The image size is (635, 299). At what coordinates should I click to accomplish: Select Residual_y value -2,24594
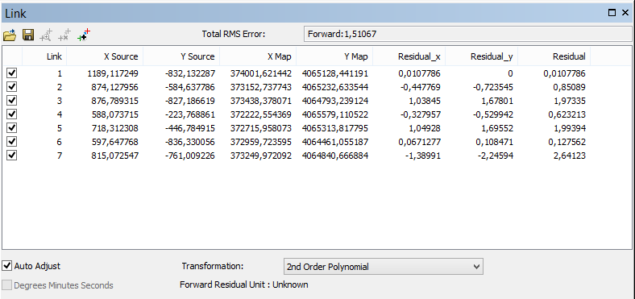pyautogui.click(x=496, y=156)
